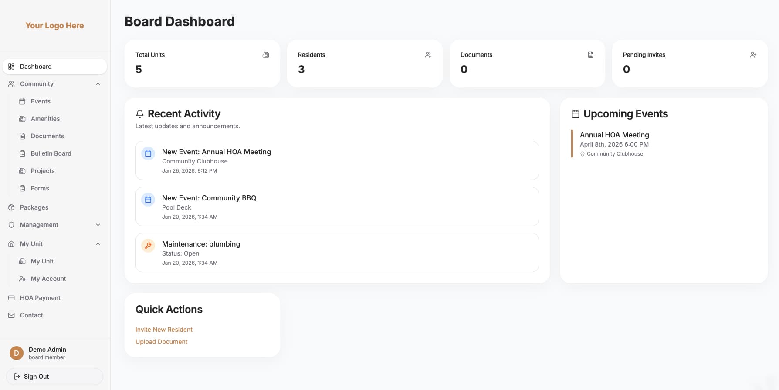779x390 pixels.
Task: Click the people icon on Residents card
Action: [x=428, y=55]
